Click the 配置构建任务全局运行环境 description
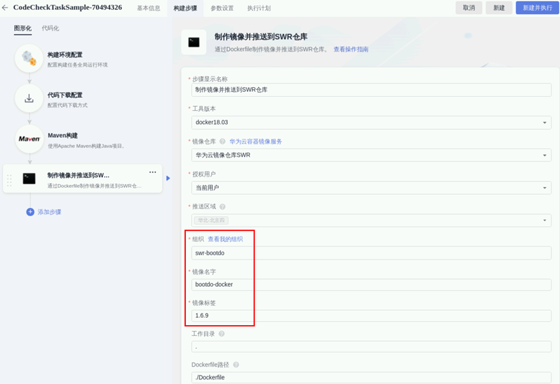 pos(78,65)
